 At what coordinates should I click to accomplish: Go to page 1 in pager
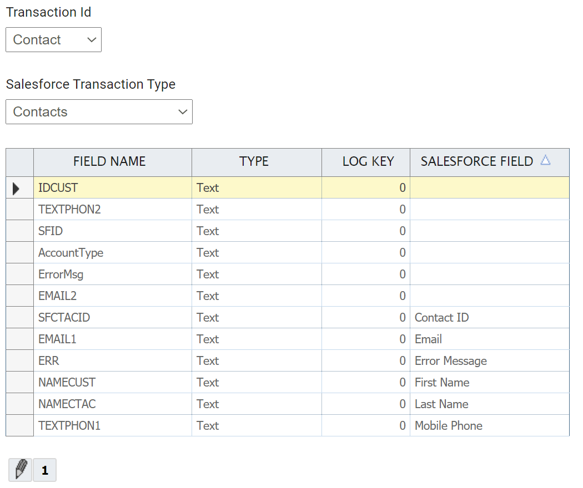[x=45, y=470]
